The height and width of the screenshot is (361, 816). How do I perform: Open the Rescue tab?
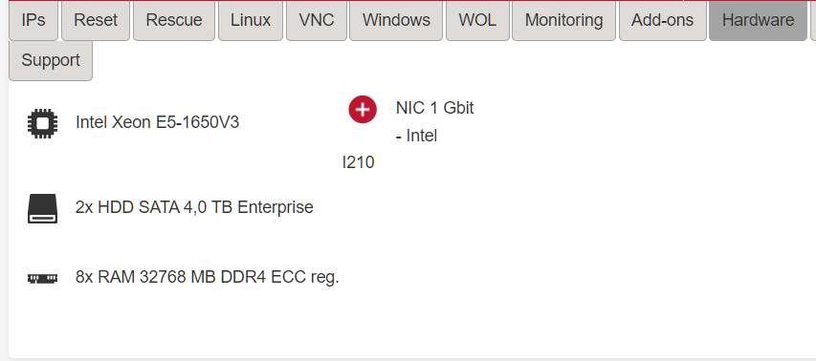coord(174,20)
